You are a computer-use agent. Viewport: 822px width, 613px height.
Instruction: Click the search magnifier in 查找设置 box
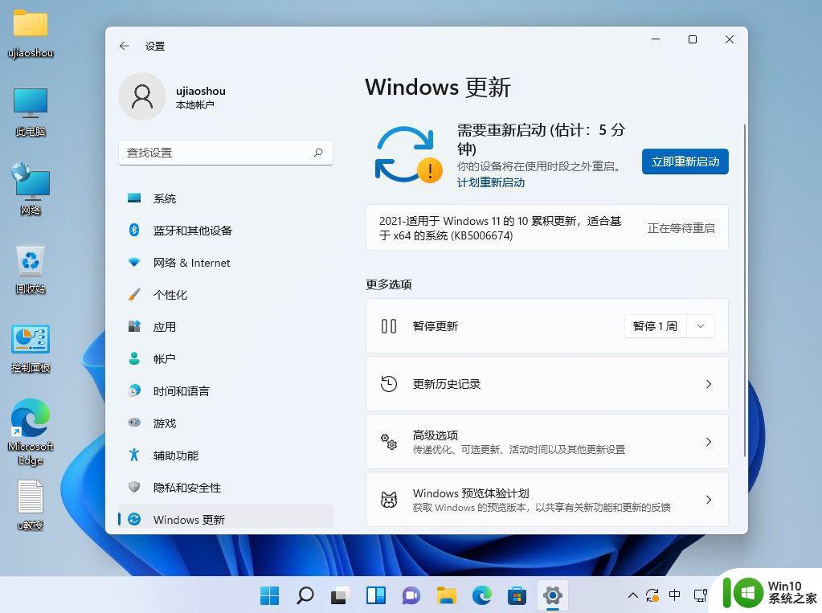pyautogui.click(x=318, y=153)
